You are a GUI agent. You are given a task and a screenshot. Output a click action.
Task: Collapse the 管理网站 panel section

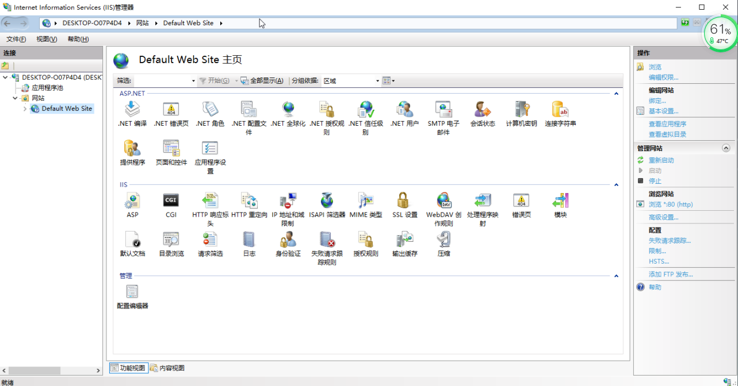coord(726,148)
